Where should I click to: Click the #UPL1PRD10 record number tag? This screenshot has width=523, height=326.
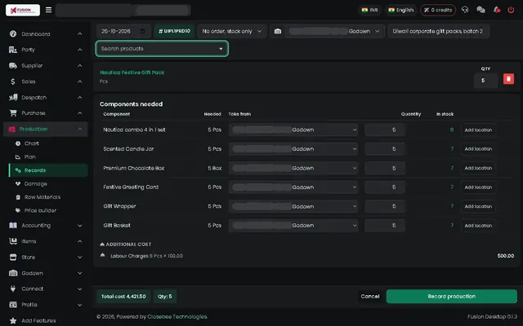tap(174, 31)
